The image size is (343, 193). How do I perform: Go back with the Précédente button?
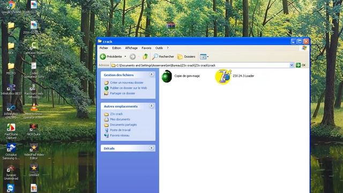pyautogui.click(x=111, y=56)
